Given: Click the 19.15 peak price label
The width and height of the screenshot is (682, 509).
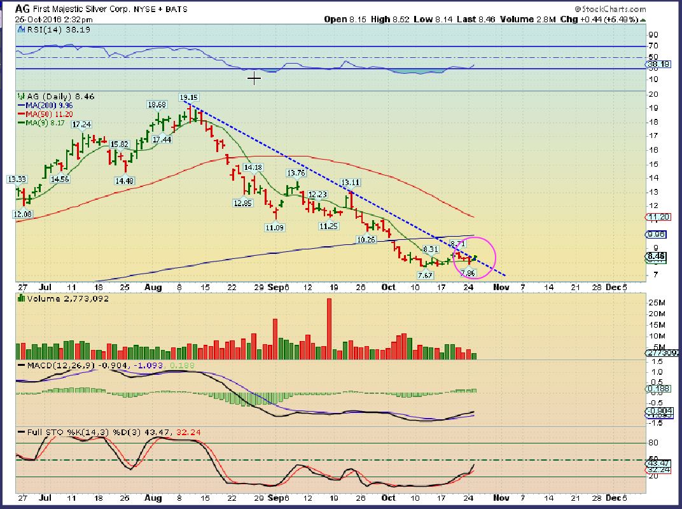Looking at the screenshot, I should [x=189, y=97].
